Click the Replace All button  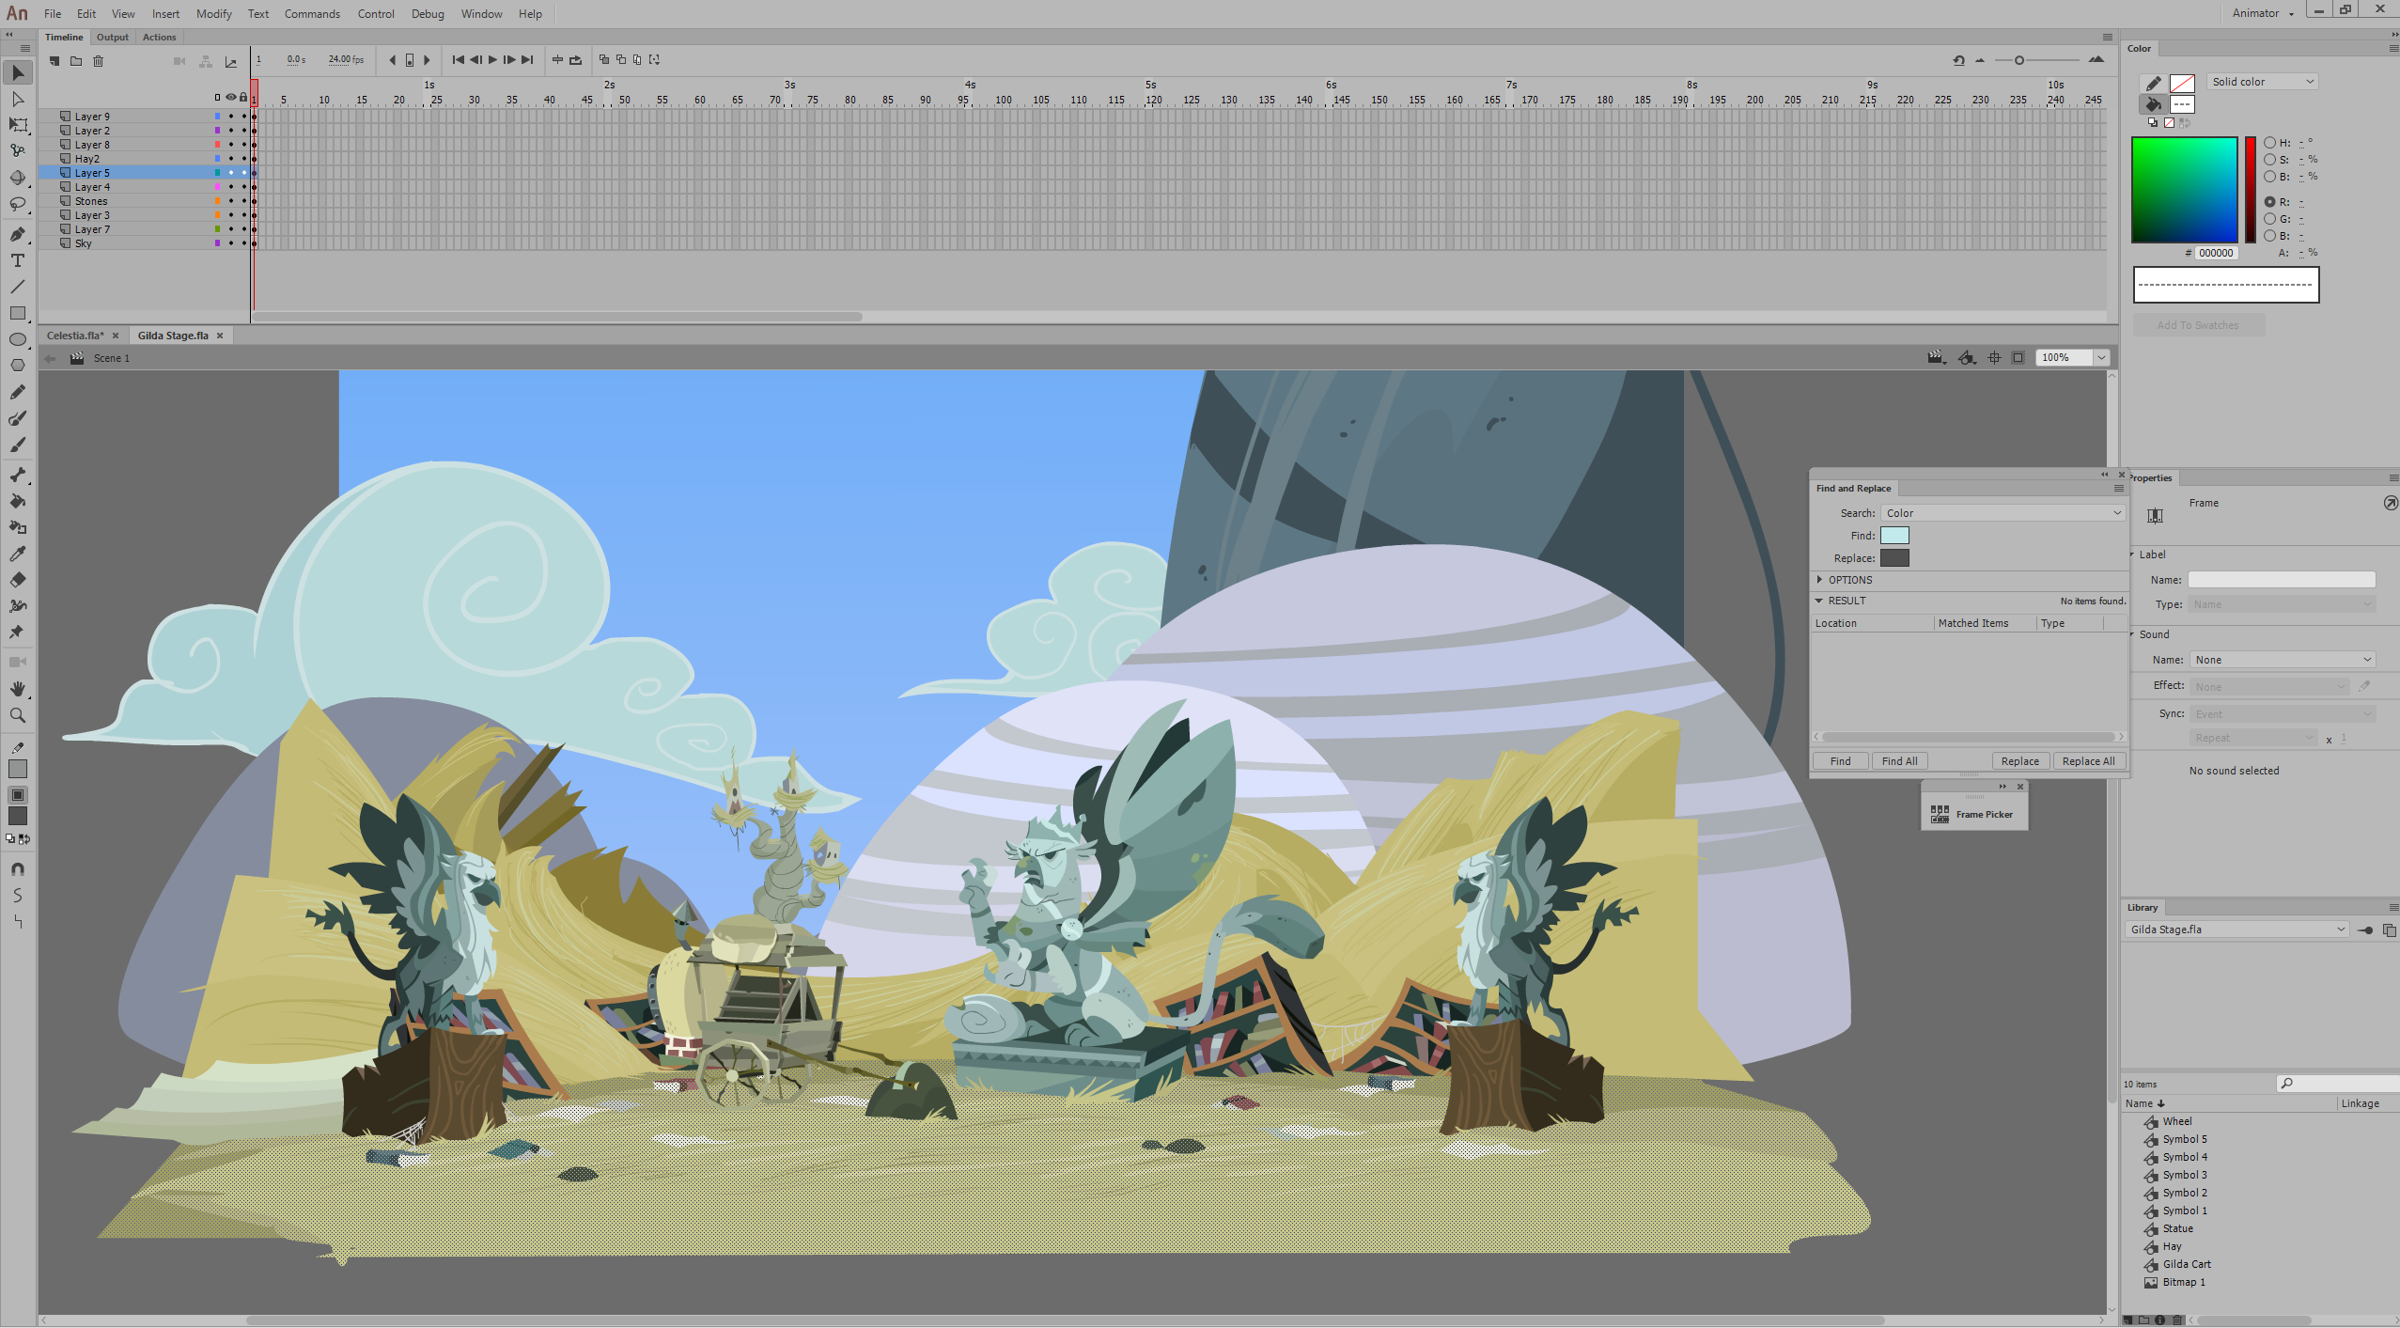[2088, 761]
